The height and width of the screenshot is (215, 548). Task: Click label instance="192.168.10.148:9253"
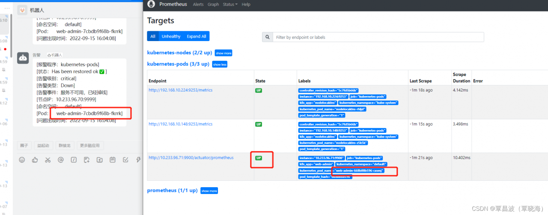(x=323, y=130)
